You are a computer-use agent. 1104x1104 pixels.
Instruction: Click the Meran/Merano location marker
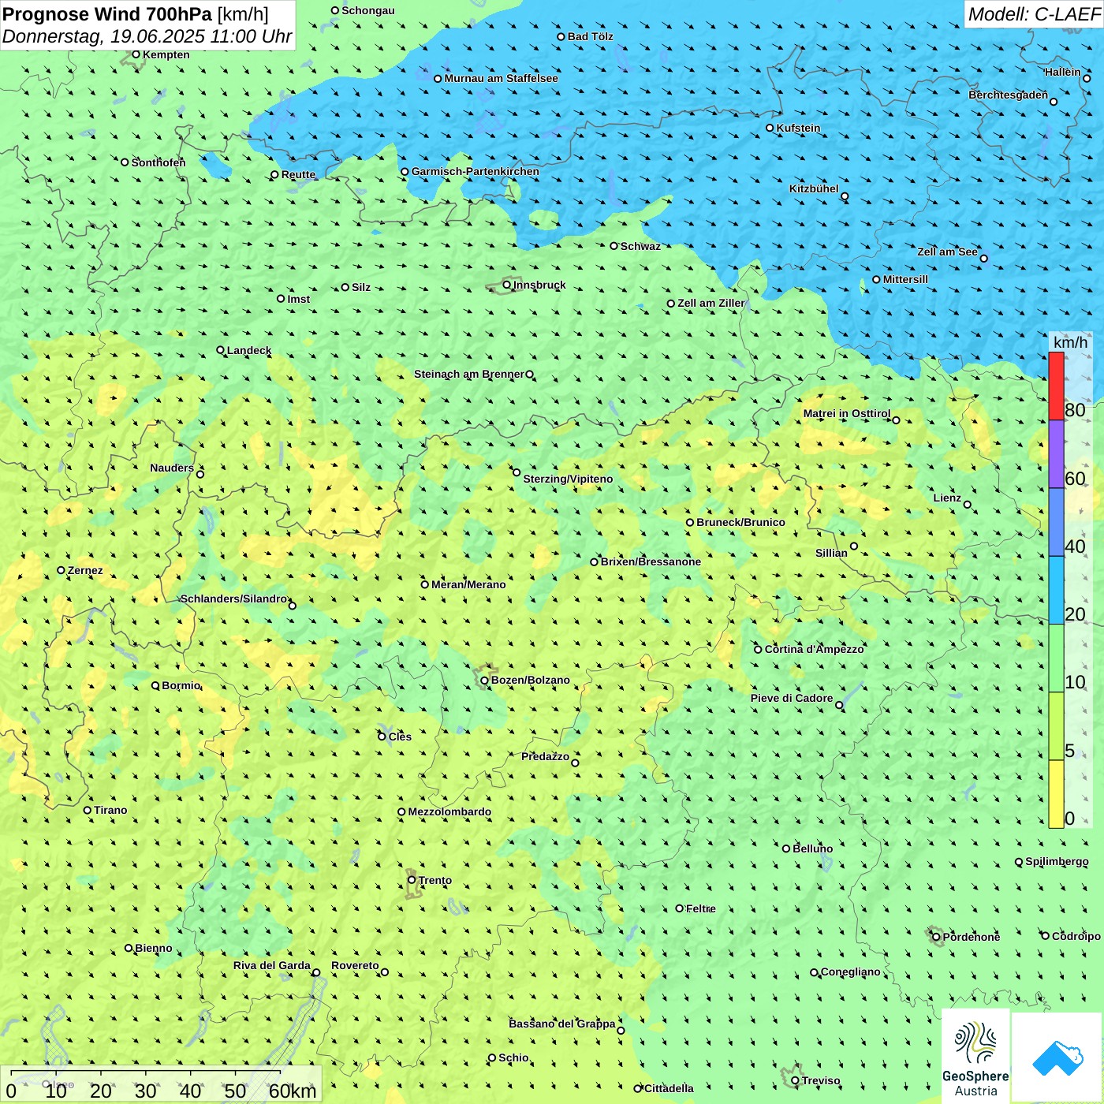click(x=424, y=584)
